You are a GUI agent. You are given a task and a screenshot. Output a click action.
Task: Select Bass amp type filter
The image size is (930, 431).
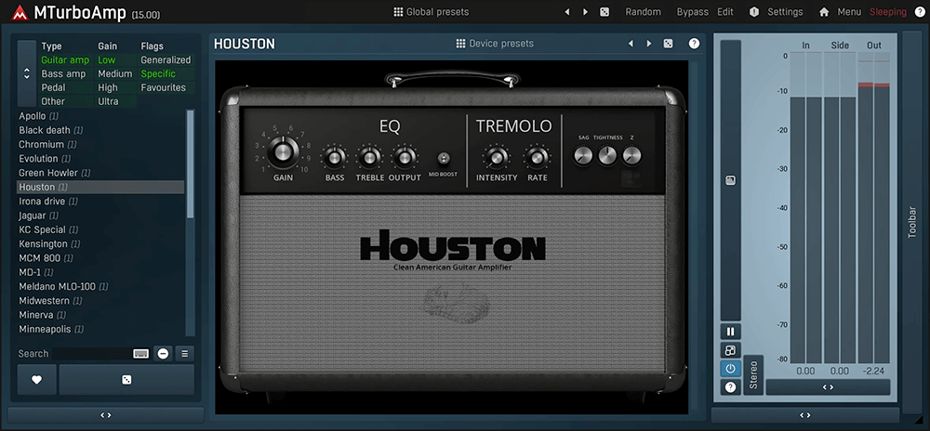63,74
